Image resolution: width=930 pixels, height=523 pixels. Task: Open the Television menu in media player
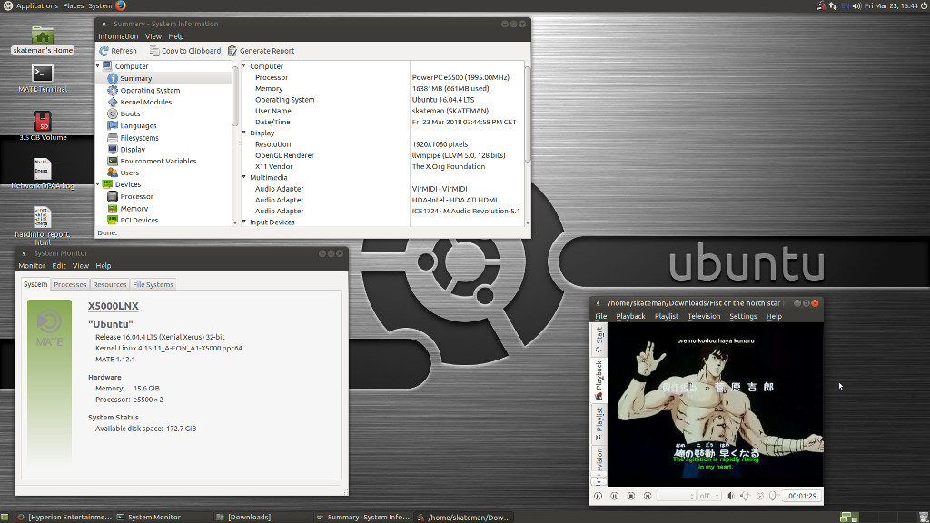click(704, 316)
